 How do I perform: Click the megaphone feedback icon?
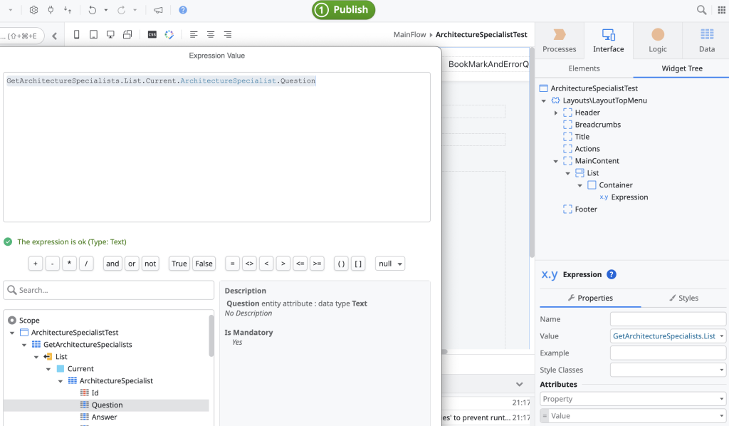click(x=157, y=10)
